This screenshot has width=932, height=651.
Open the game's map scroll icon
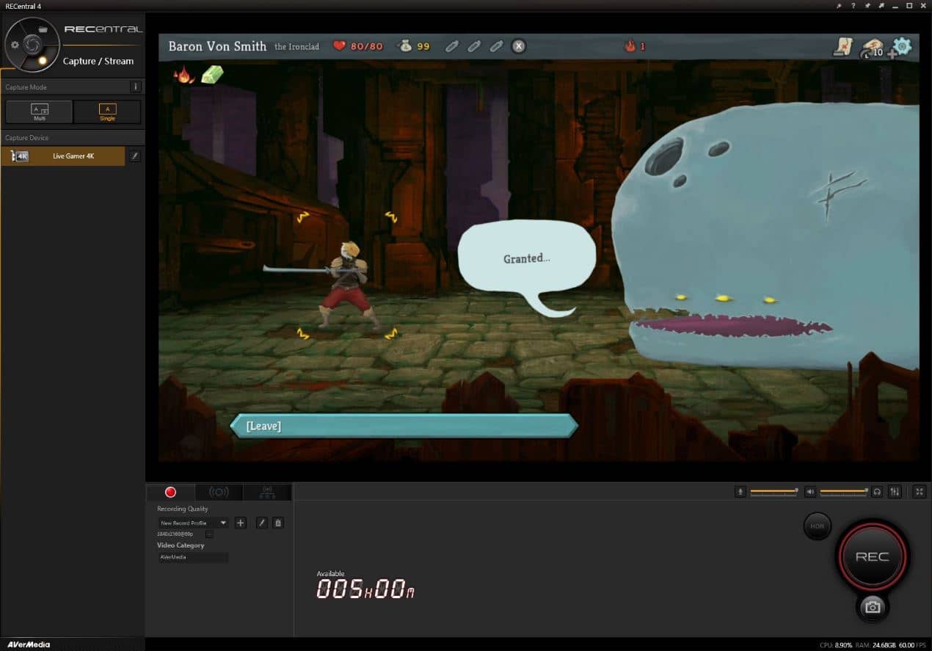point(842,47)
